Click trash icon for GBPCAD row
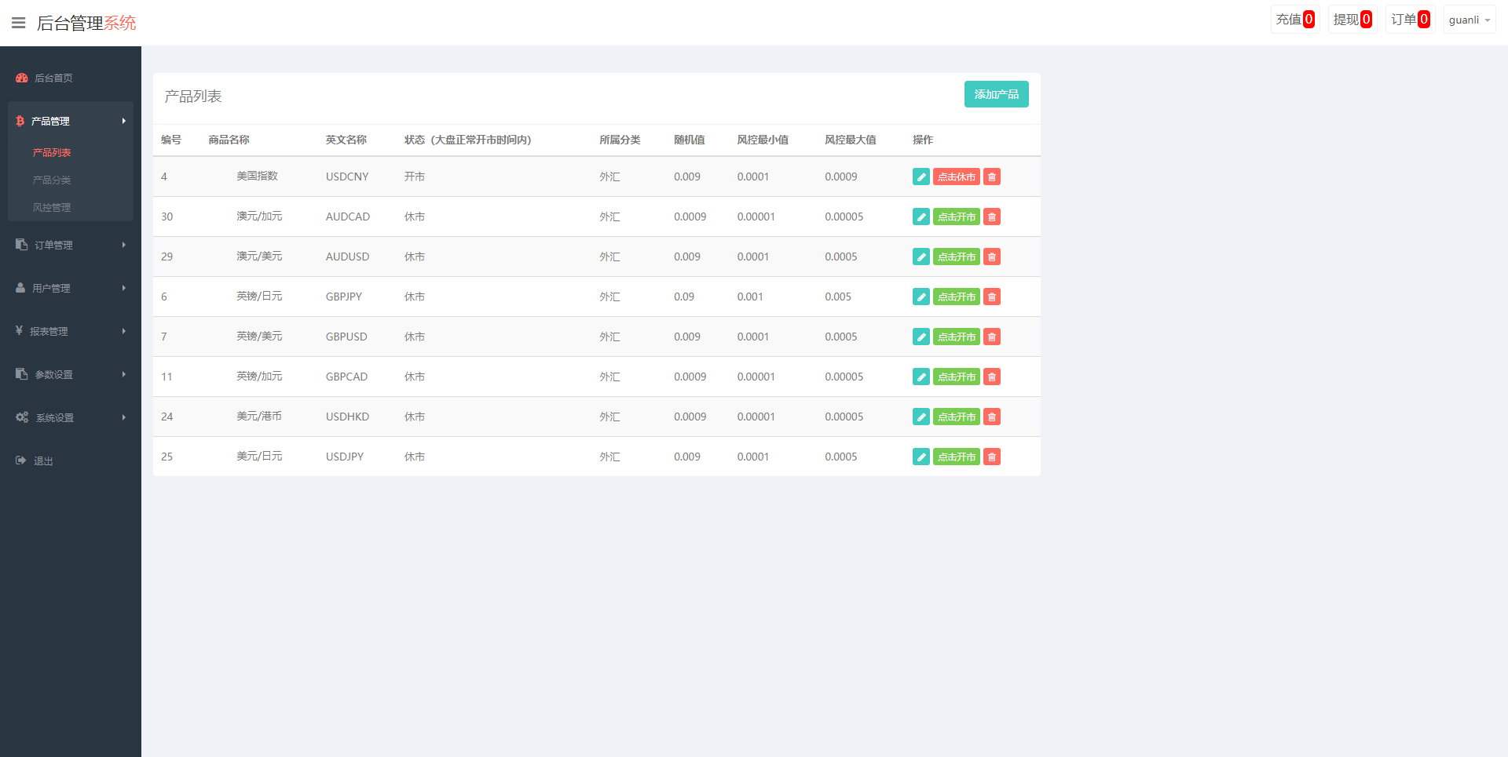Image resolution: width=1508 pixels, height=757 pixels. point(992,377)
